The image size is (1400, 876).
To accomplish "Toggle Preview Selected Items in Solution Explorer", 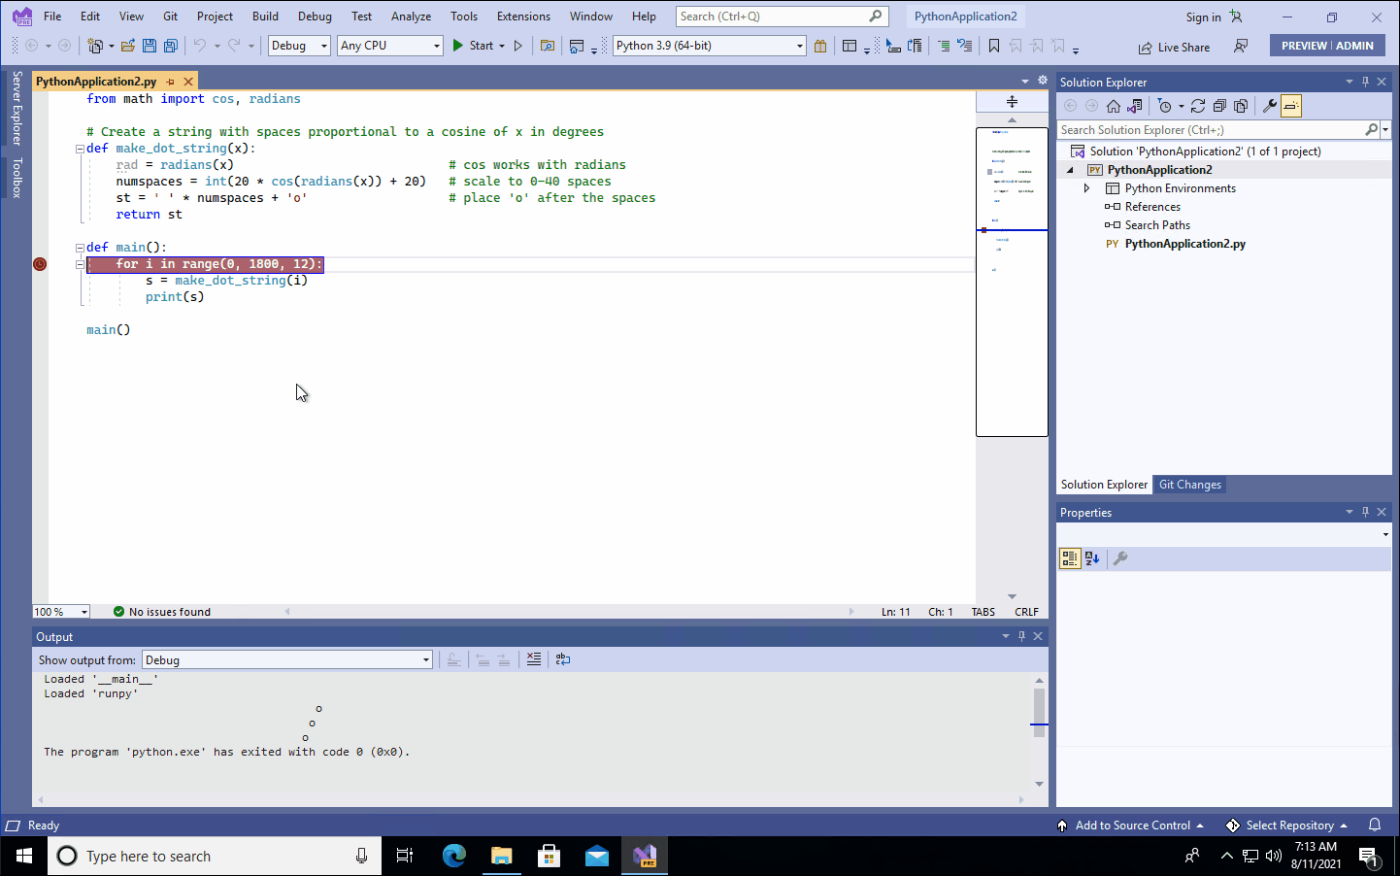I will click(1291, 106).
